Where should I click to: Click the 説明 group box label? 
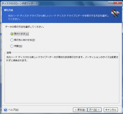pos(9,53)
